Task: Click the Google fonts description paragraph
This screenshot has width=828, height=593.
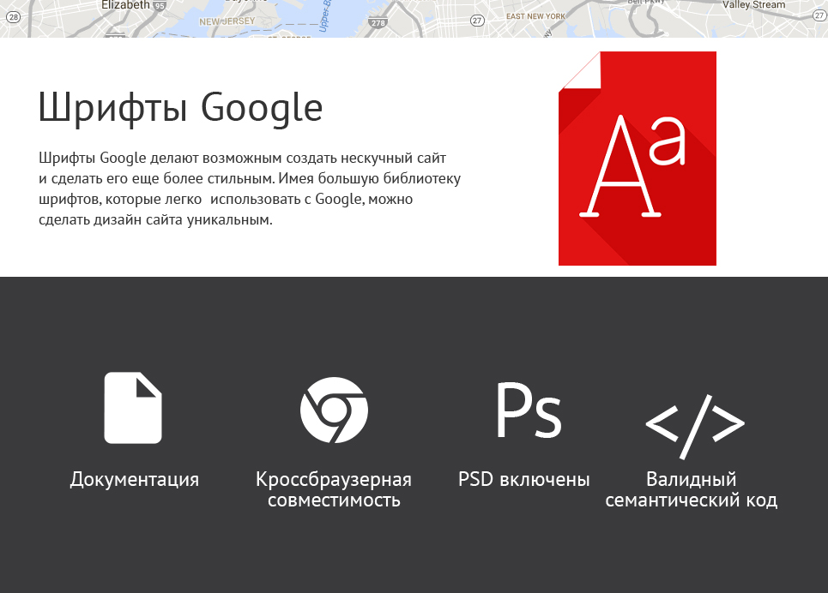Action: pos(250,189)
